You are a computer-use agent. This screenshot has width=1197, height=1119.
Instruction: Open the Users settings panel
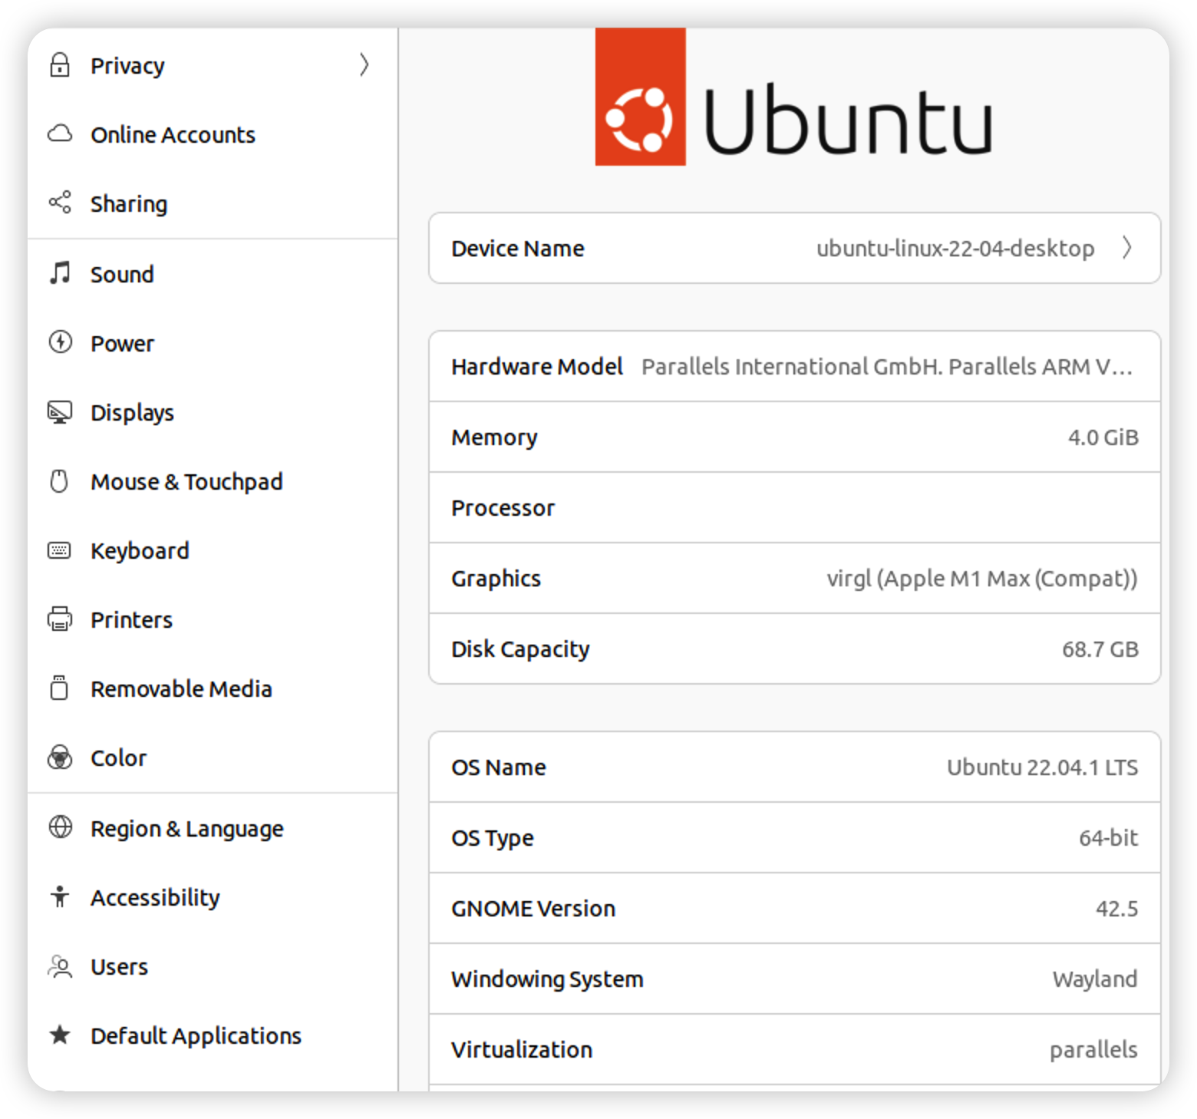coord(119,966)
